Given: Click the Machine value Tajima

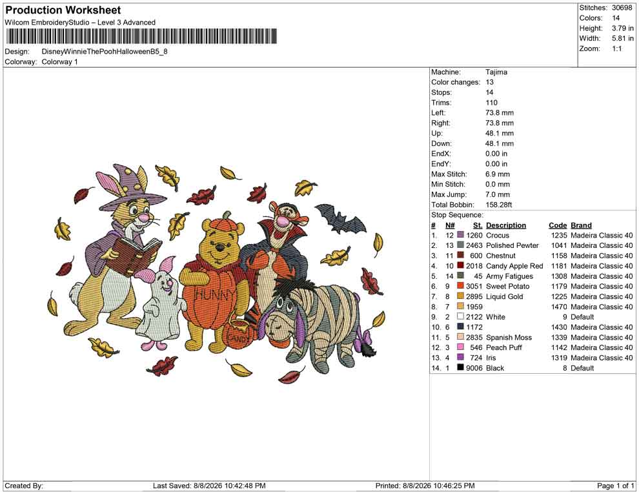Looking at the screenshot, I should 496,72.
